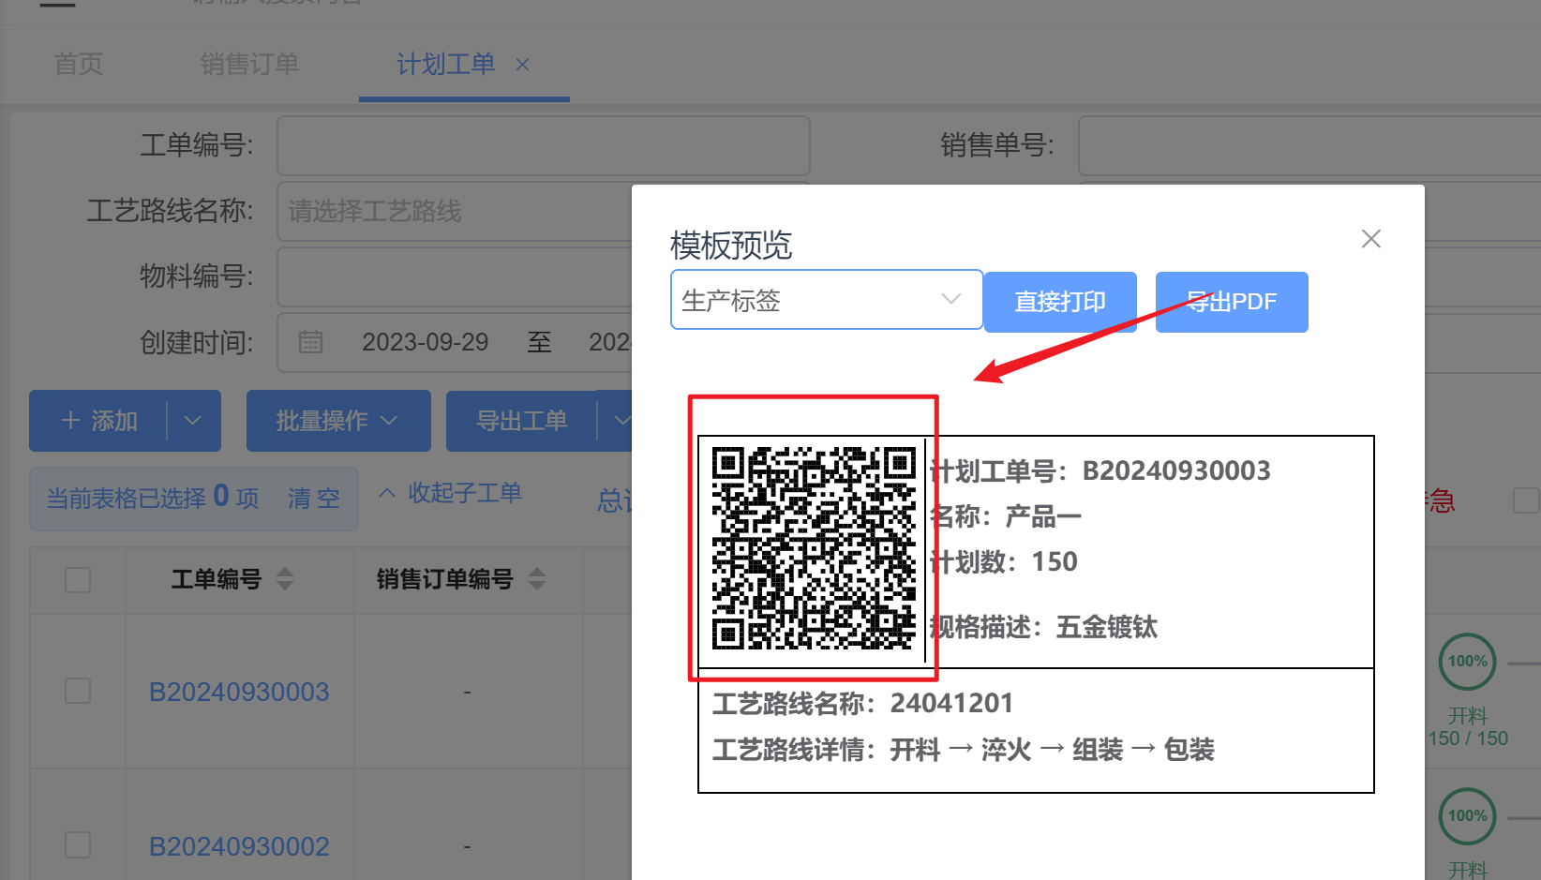Click the 添加 button
The height and width of the screenshot is (880, 1541).
click(x=98, y=421)
